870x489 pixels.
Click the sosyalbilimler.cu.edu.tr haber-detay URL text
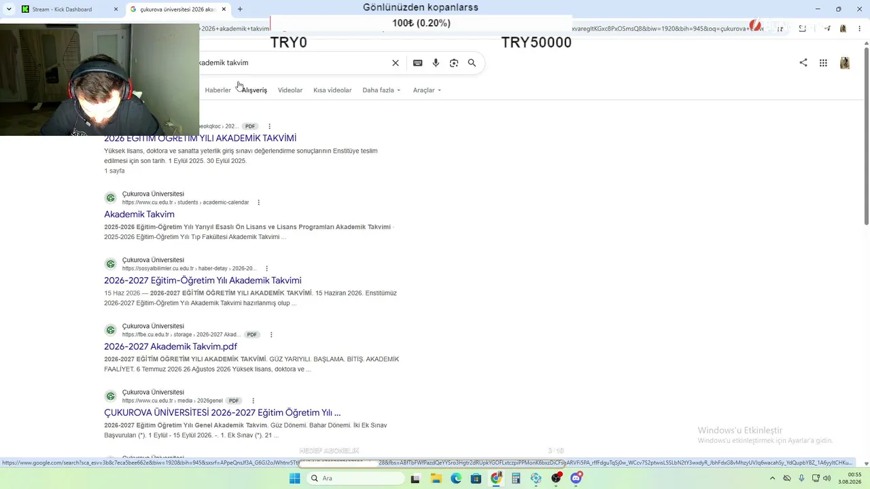[x=190, y=268]
